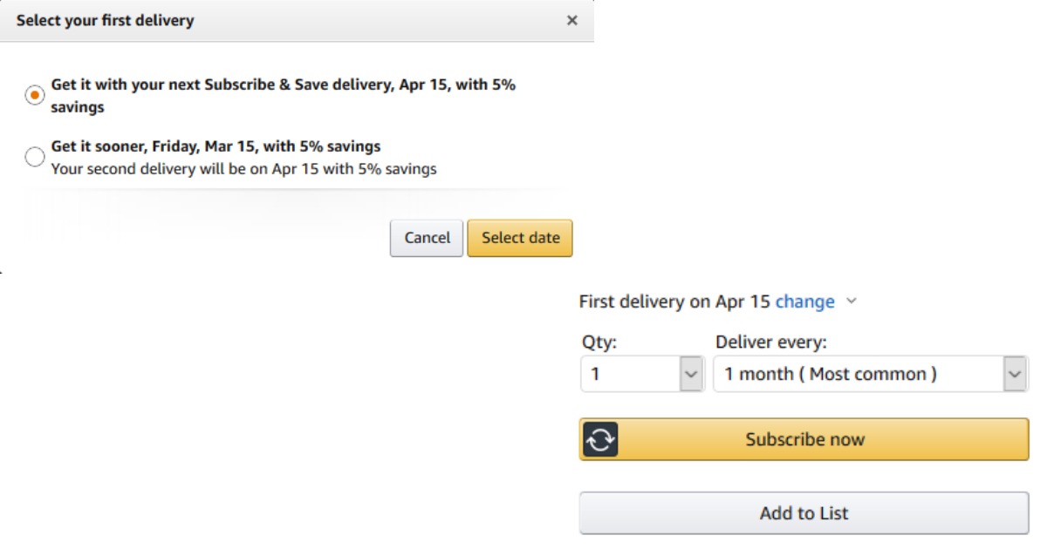Click the Friday, Mar 15 option label
1047x549 pixels.
click(x=216, y=146)
